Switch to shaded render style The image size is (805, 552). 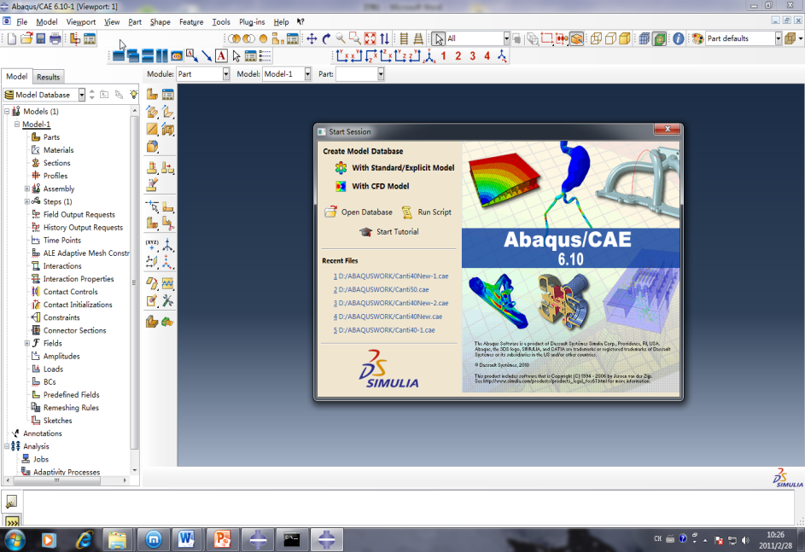[625, 38]
